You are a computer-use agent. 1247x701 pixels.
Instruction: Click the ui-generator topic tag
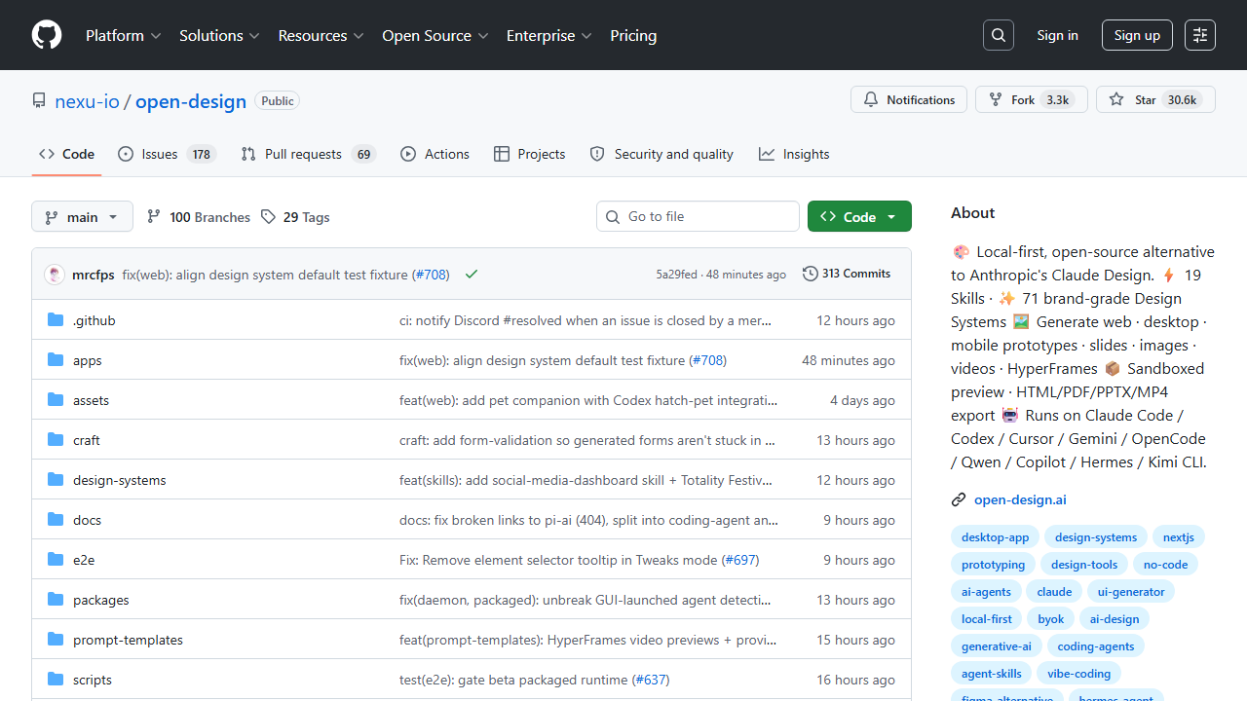tap(1131, 592)
